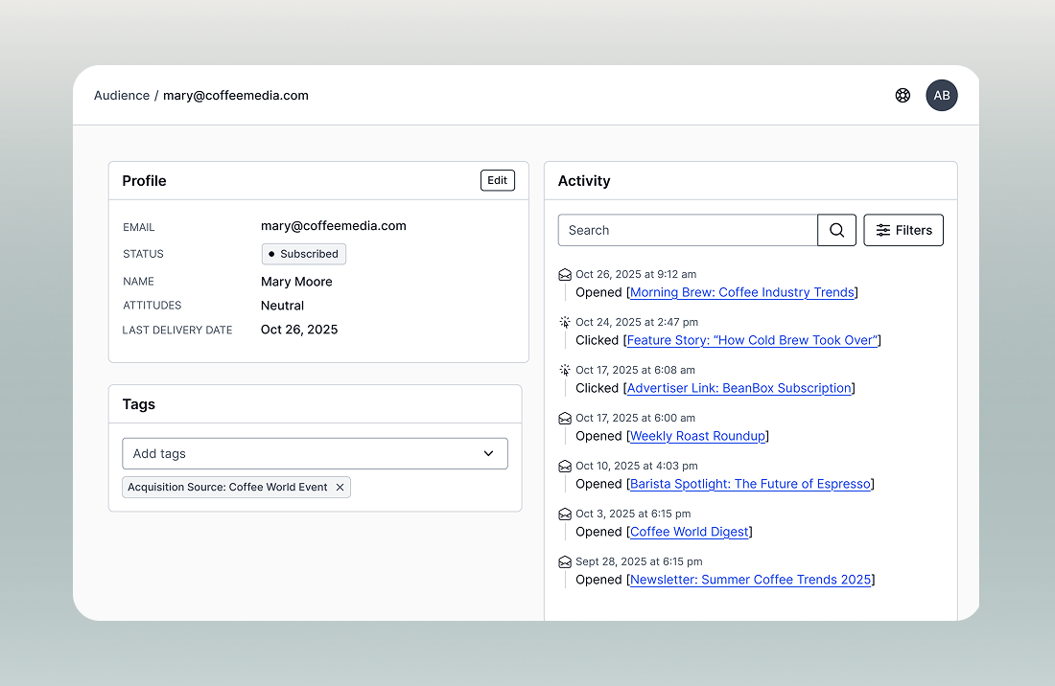Open the help lifebuoy icon in the header
The image size is (1055, 686).
(x=903, y=95)
